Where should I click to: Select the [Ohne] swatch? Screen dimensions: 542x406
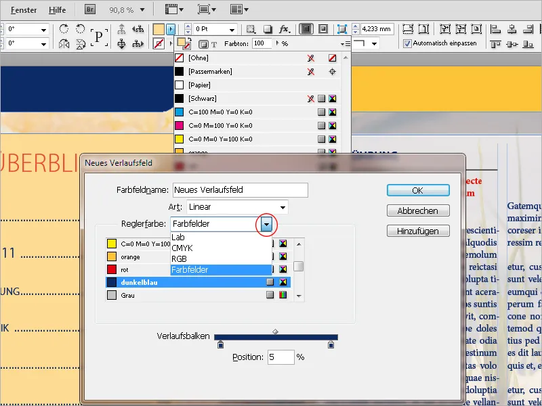(257, 58)
